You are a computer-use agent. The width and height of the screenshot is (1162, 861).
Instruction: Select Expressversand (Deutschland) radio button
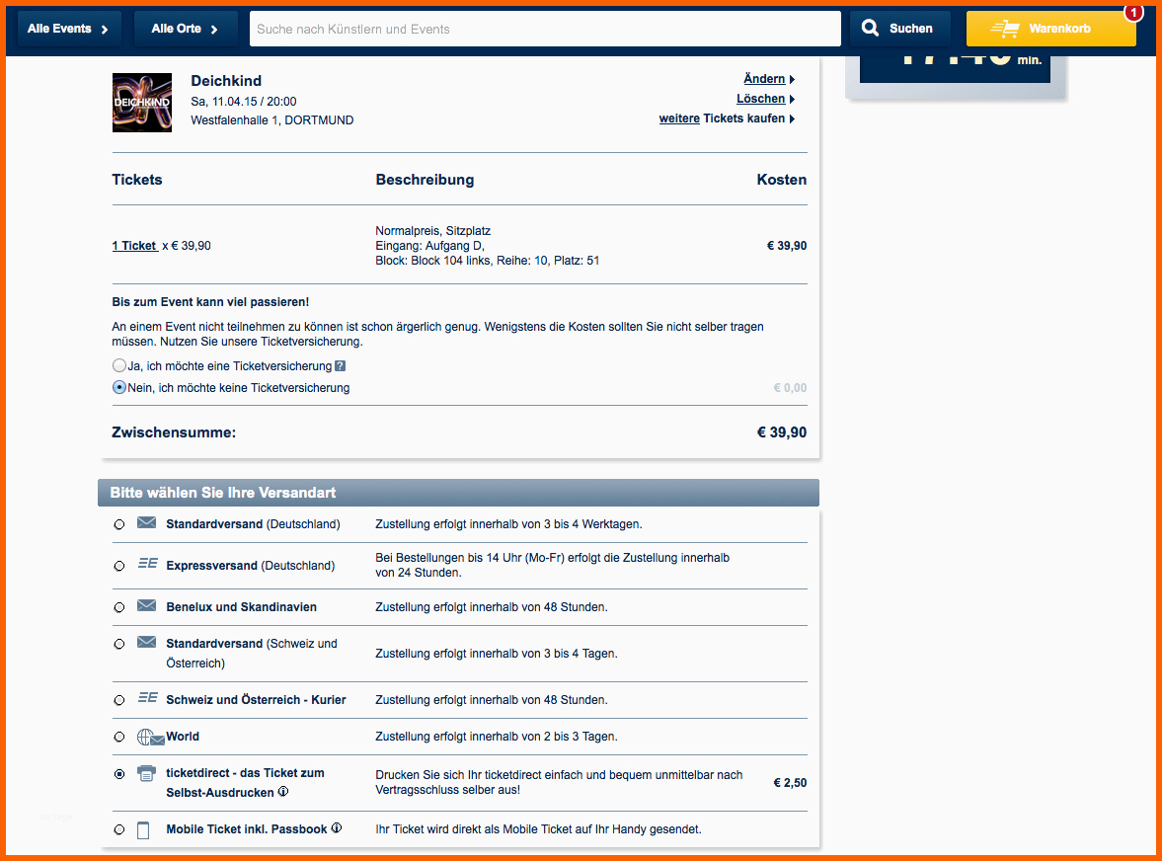(x=119, y=566)
